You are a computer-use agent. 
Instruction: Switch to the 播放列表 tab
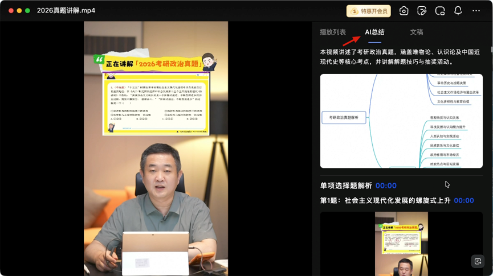(x=333, y=32)
